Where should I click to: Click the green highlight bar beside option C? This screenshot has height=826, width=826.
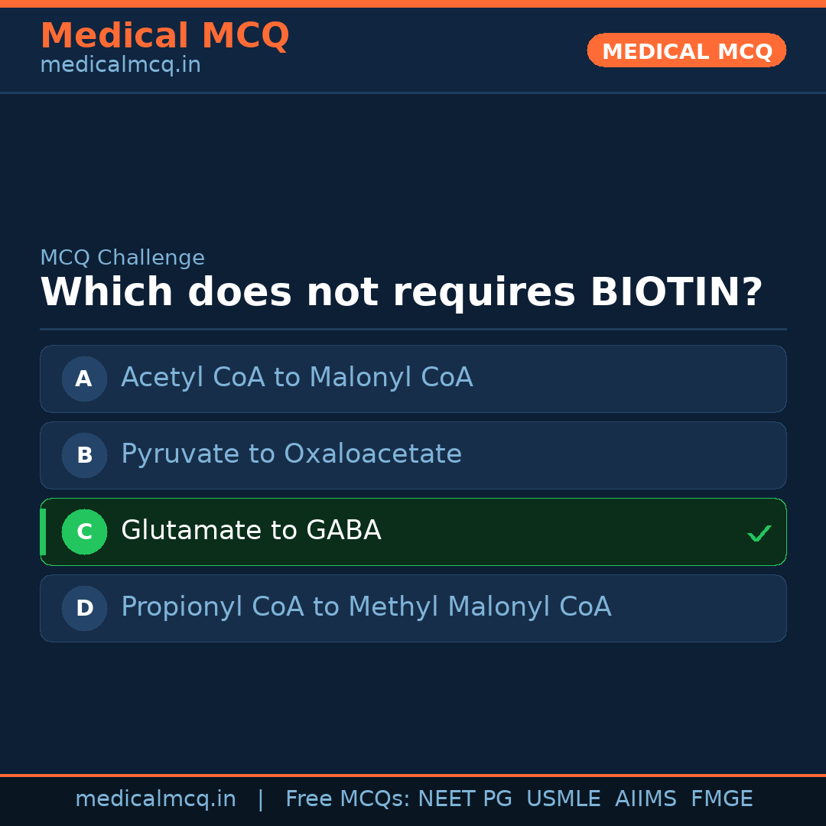tap(43, 532)
